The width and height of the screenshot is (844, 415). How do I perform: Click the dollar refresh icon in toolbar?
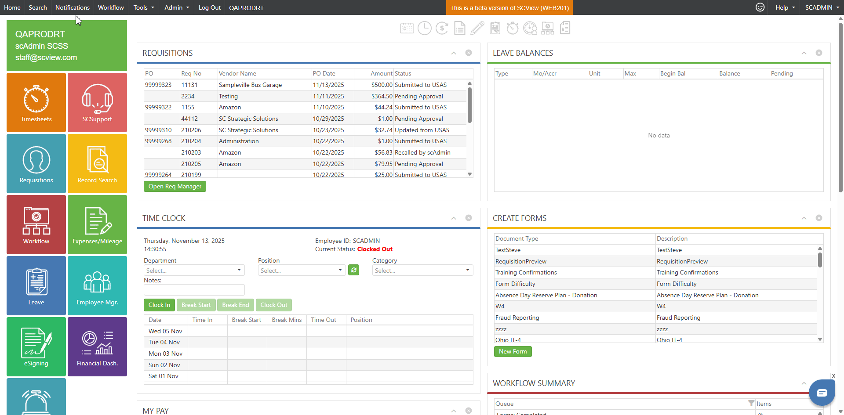(442, 28)
